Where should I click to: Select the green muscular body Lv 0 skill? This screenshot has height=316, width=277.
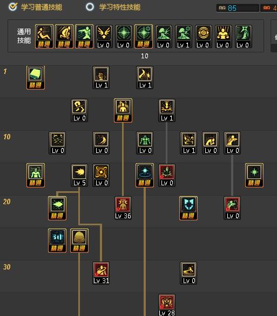click(x=145, y=143)
